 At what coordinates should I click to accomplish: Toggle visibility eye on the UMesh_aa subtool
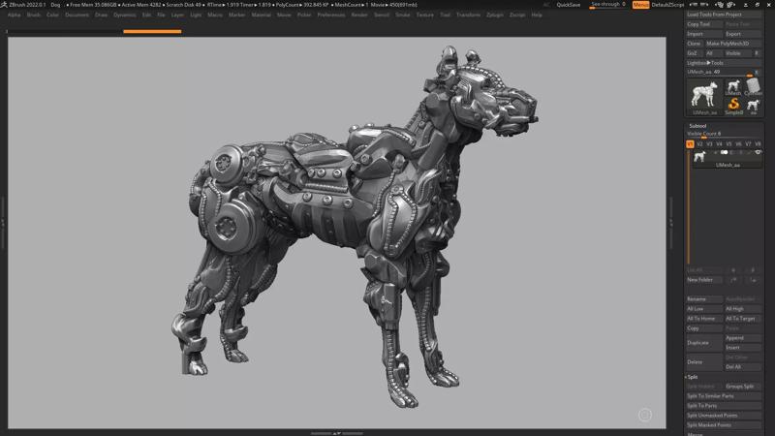pos(758,152)
